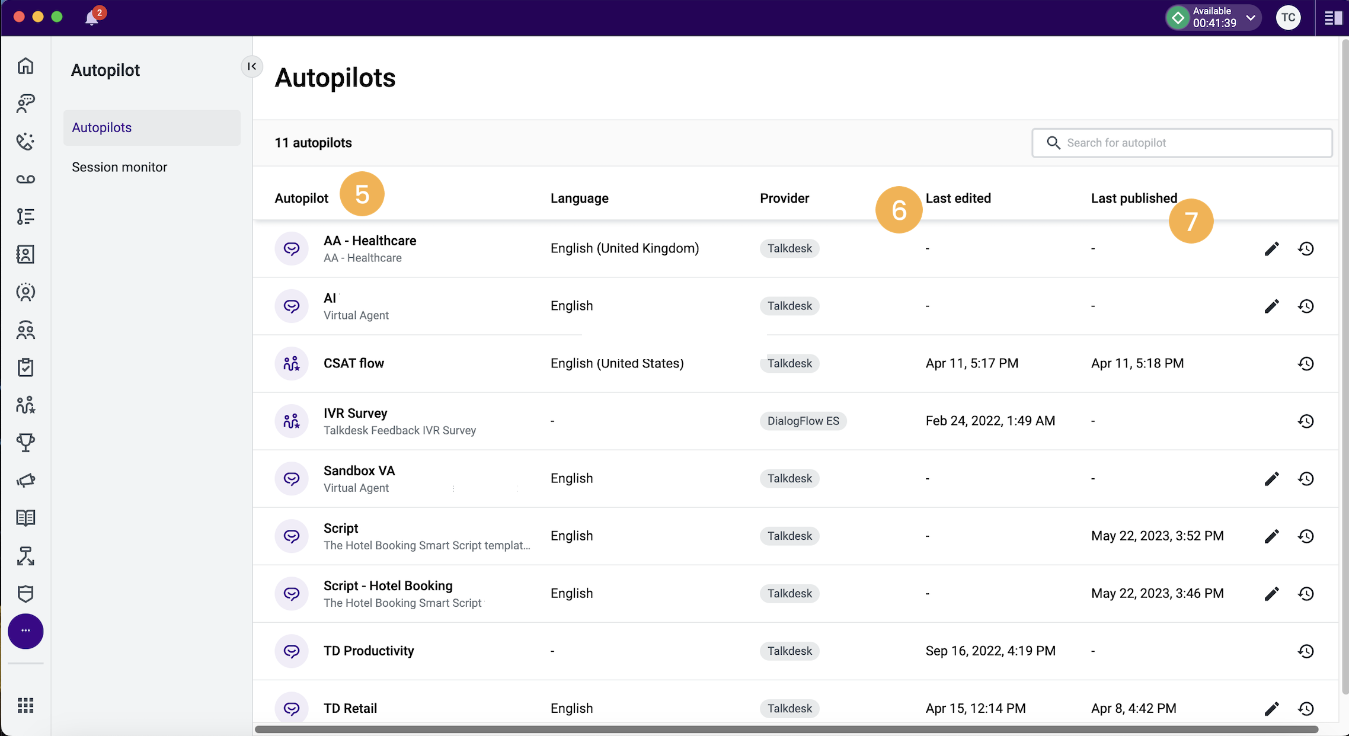
Task: Open the Sandbox VA autopilot name
Action: (359, 471)
